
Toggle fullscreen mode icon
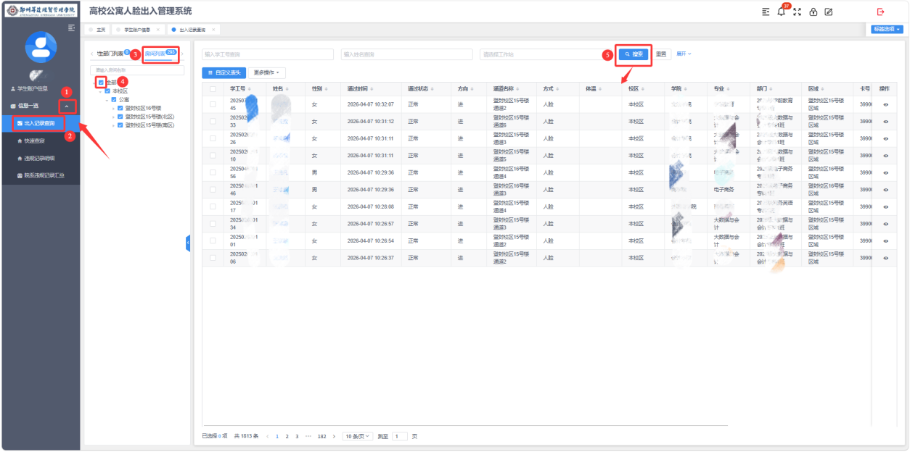point(798,12)
